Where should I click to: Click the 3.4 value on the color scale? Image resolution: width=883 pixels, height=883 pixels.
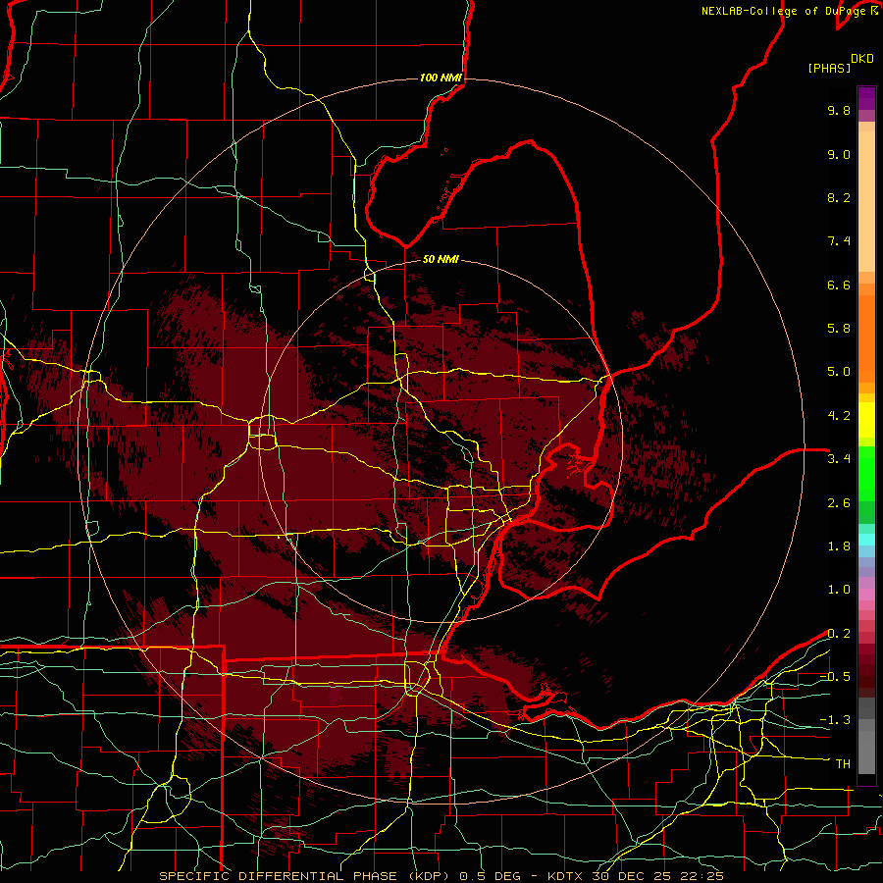pyautogui.click(x=839, y=459)
